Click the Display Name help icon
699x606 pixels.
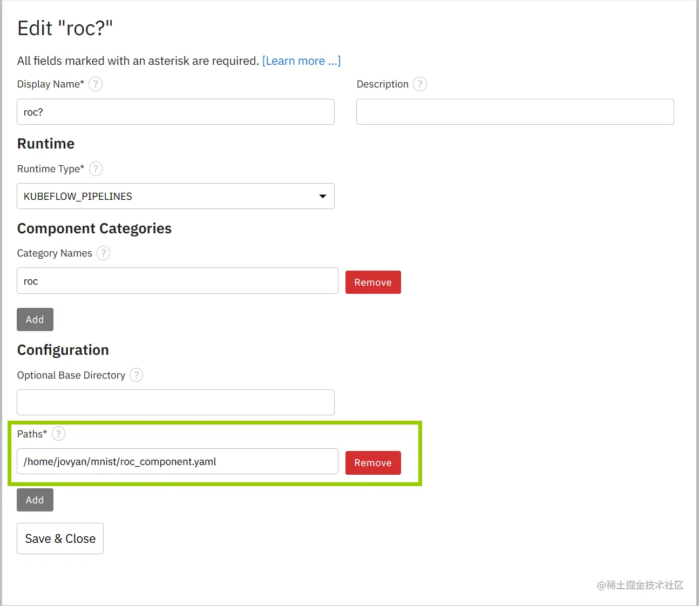pyautogui.click(x=96, y=84)
